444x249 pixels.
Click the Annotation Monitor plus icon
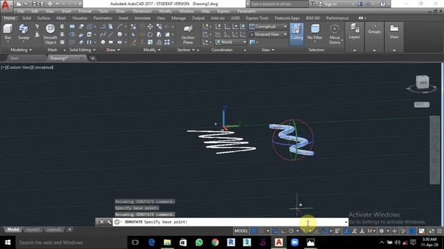point(394,231)
